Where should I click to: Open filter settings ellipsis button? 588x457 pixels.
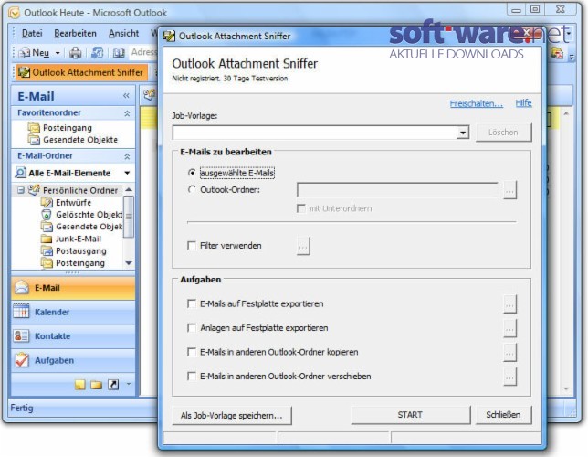(x=303, y=246)
